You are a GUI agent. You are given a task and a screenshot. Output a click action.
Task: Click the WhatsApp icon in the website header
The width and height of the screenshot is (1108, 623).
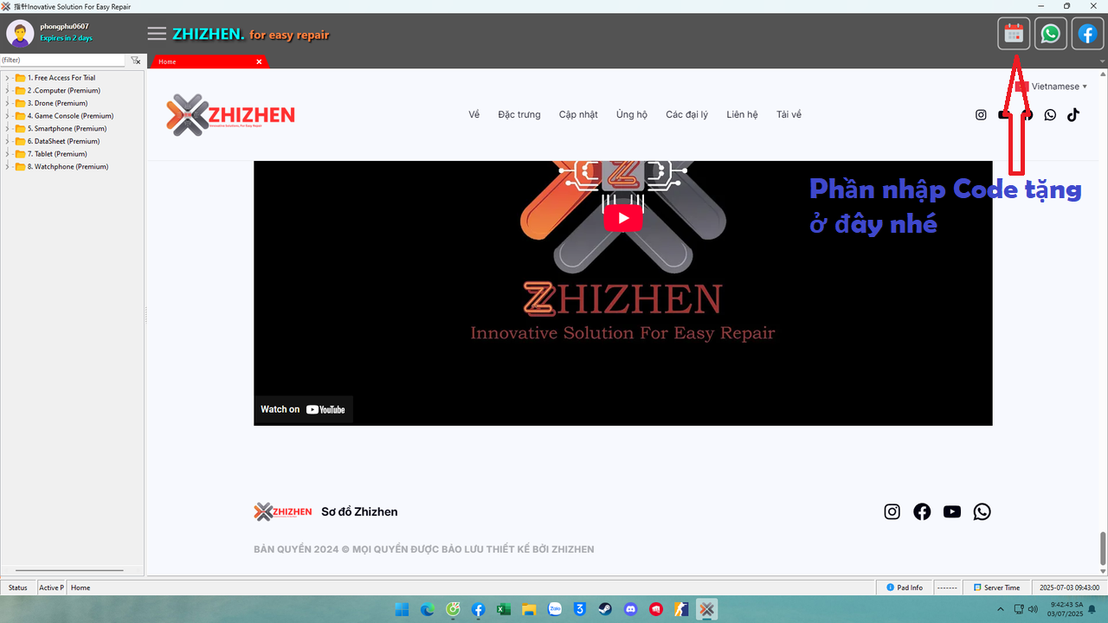[1050, 114]
